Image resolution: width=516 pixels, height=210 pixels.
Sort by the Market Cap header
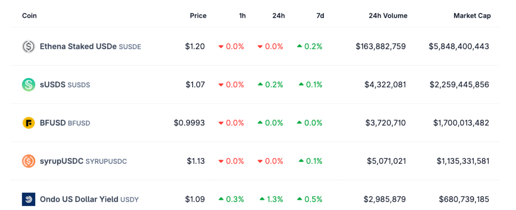[472, 16]
